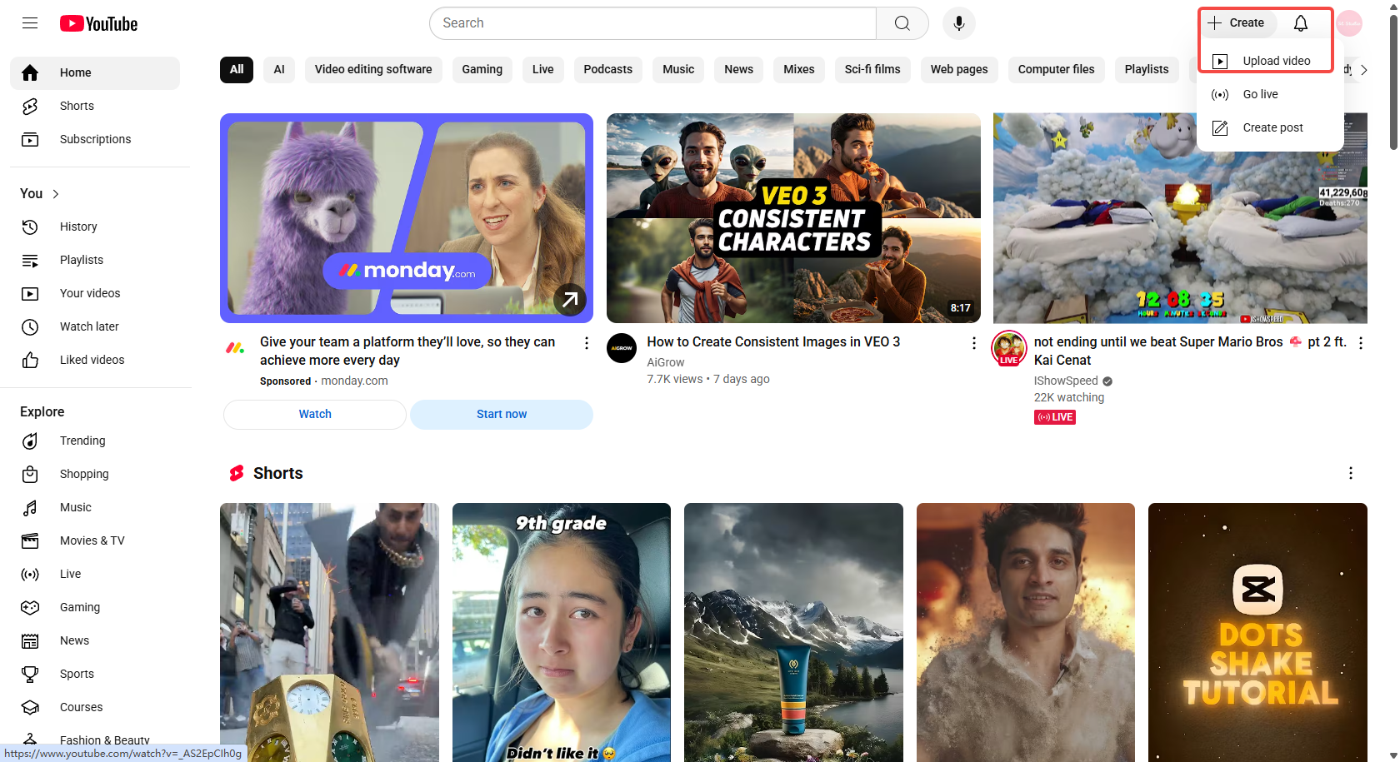Open IShowSpeed live channel avatar
The width and height of the screenshot is (1400, 762).
[1008, 348]
